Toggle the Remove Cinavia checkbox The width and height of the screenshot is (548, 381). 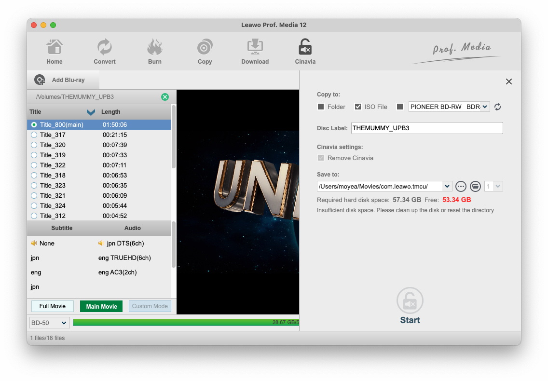pyautogui.click(x=320, y=158)
